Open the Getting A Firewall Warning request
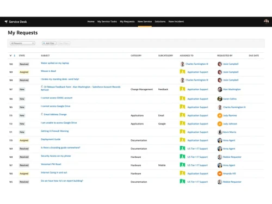This screenshot has height=204, width=272. [x=55, y=131]
